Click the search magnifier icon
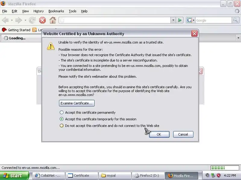Screen dimensions: 241x180 coord(236,20)
